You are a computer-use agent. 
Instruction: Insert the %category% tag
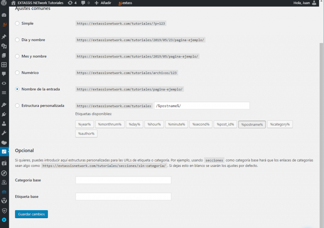(280, 124)
